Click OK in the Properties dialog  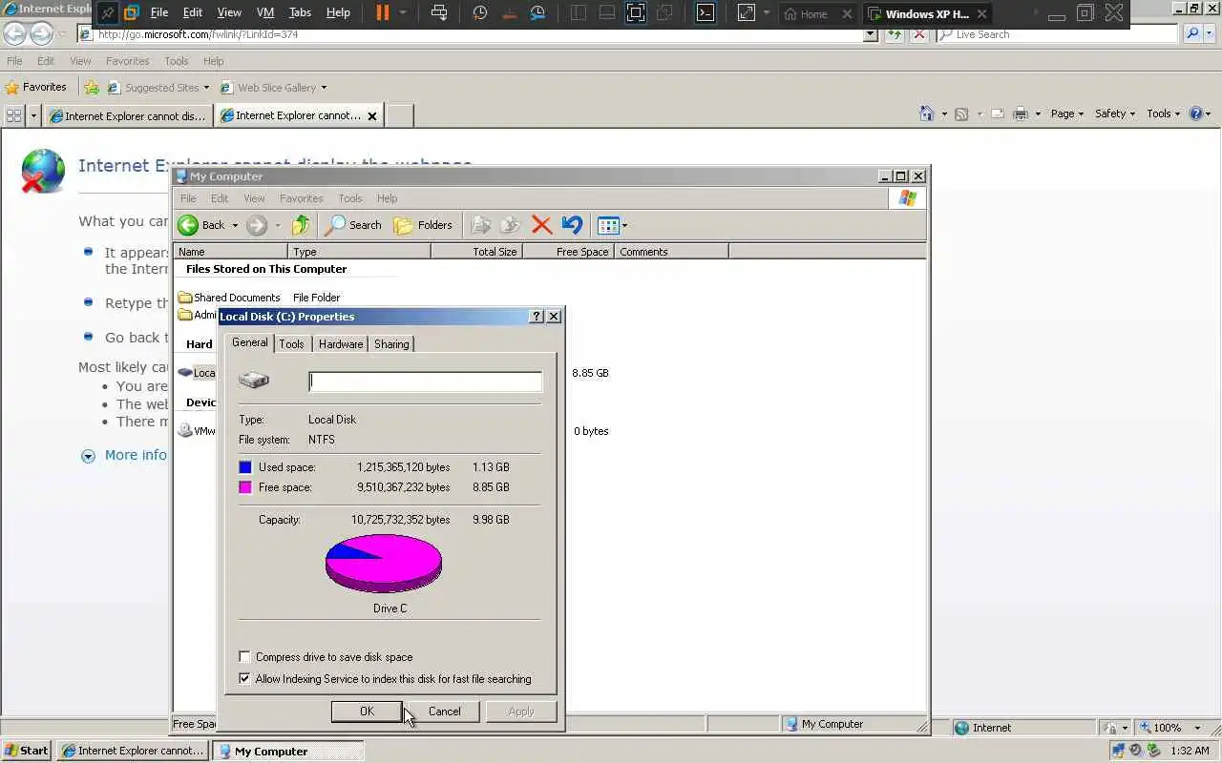pyautogui.click(x=367, y=711)
